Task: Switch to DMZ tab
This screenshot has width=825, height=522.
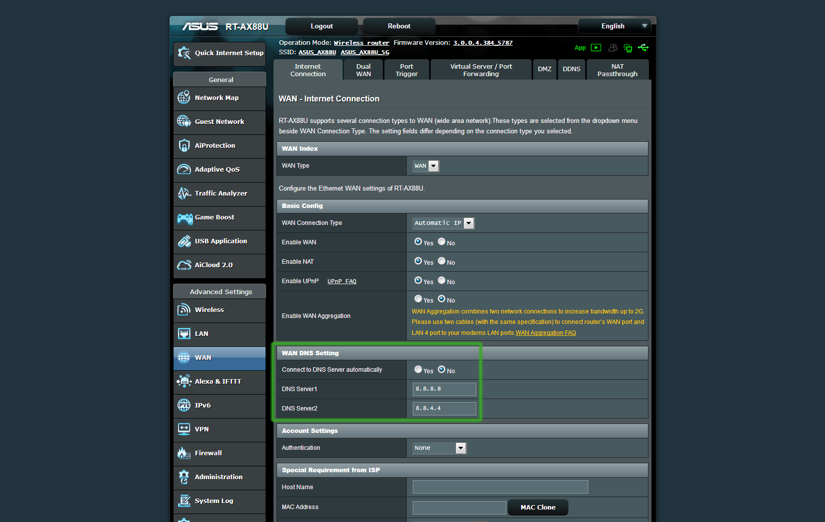Action: pyautogui.click(x=545, y=69)
